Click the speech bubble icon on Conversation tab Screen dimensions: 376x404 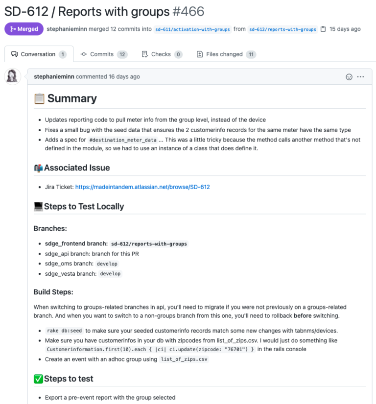point(15,54)
